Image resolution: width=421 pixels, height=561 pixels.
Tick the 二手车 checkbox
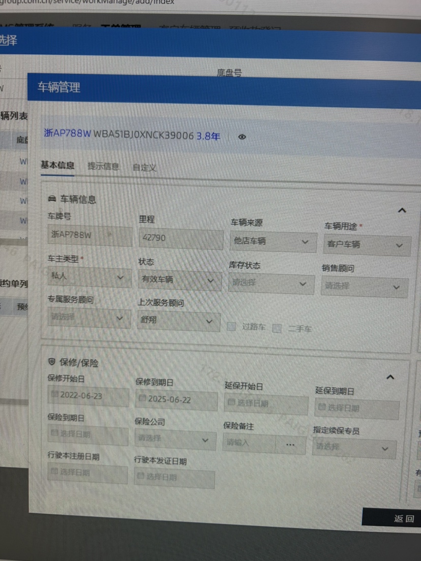coord(277,329)
